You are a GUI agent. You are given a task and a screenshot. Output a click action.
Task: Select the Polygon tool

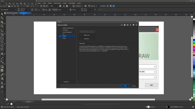click(2, 45)
